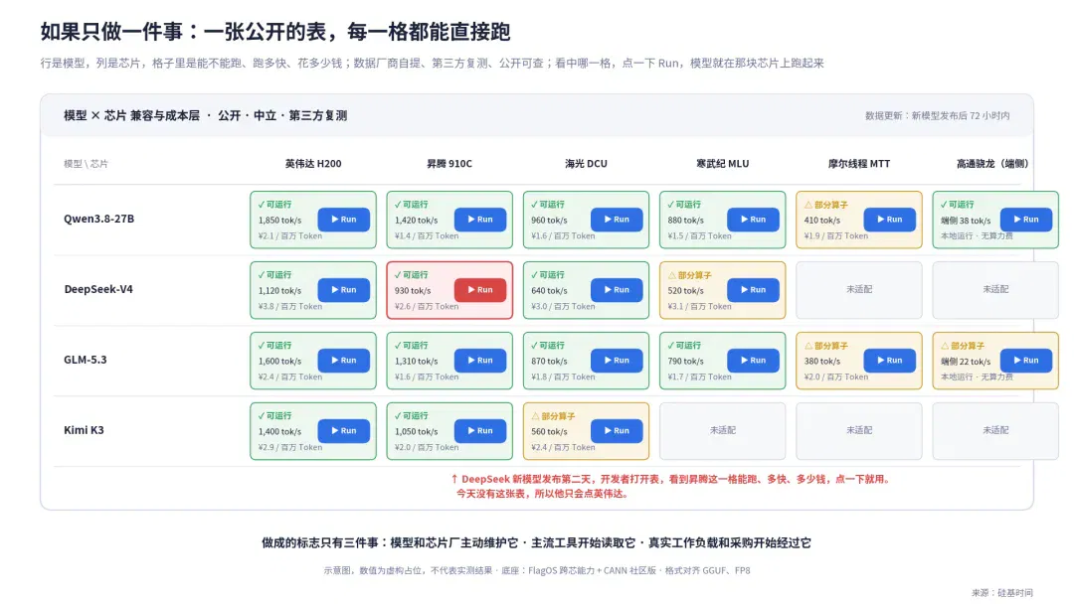Click 部分算子 status in DeepSeek-V4 寒武纪 cell

pyautogui.click(x=690, y=275)
